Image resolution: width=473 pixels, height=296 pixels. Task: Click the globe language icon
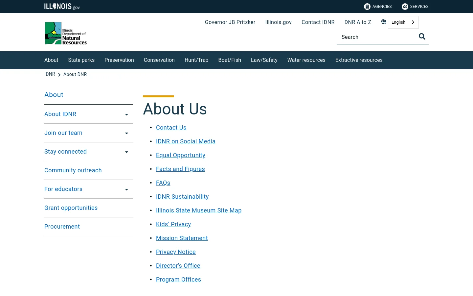point(384,22)
